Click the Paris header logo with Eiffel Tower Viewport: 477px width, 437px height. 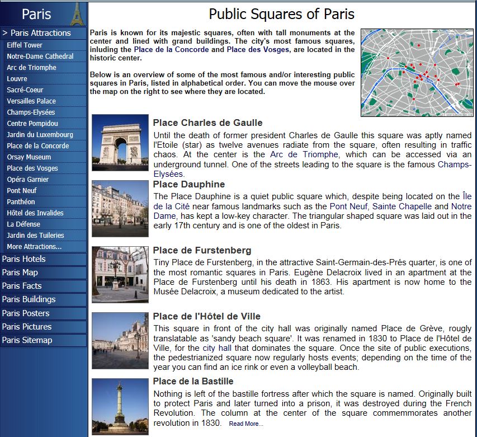[x=44, y=14]
